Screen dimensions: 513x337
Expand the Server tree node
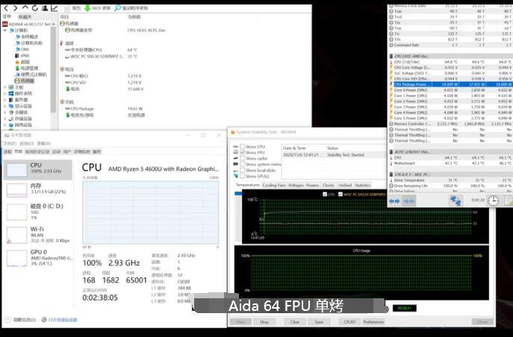tap(5, 100)
